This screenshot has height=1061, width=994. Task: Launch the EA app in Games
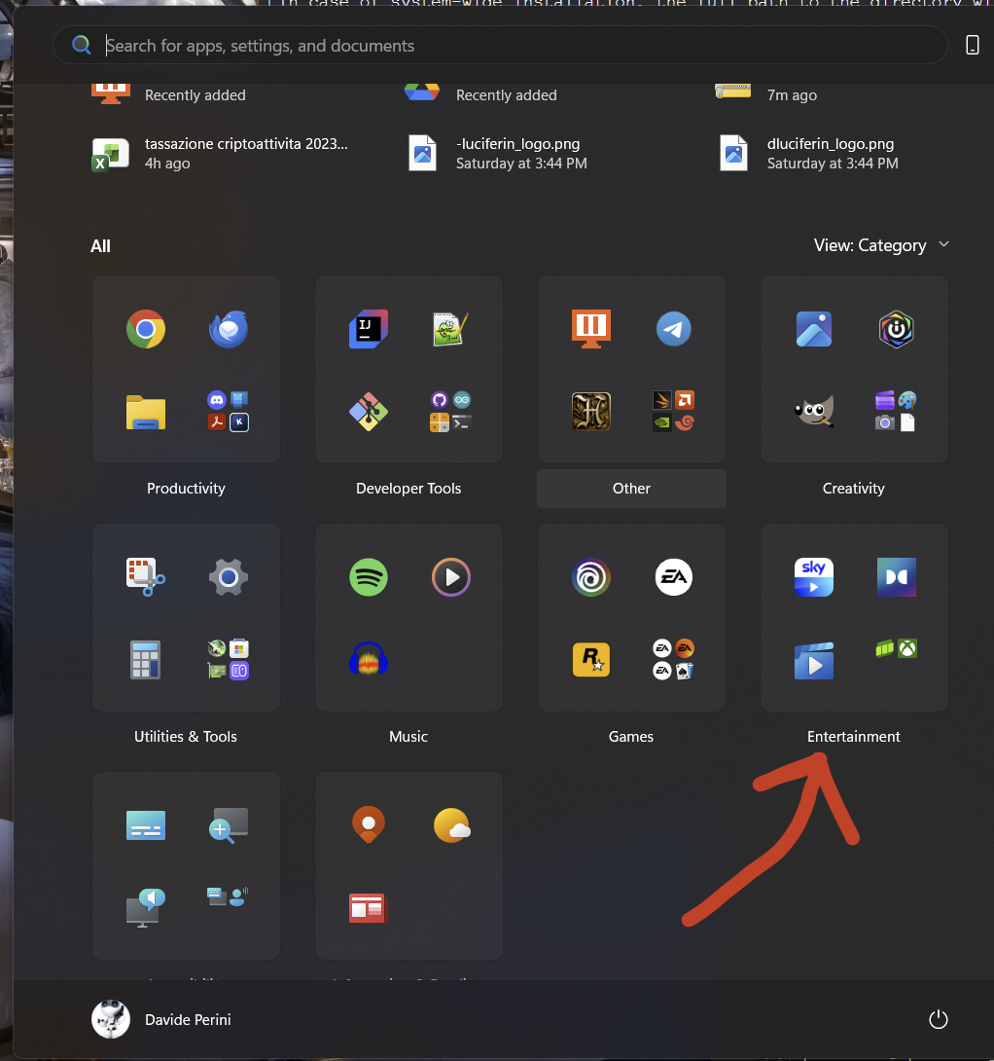tap(673, 577)
